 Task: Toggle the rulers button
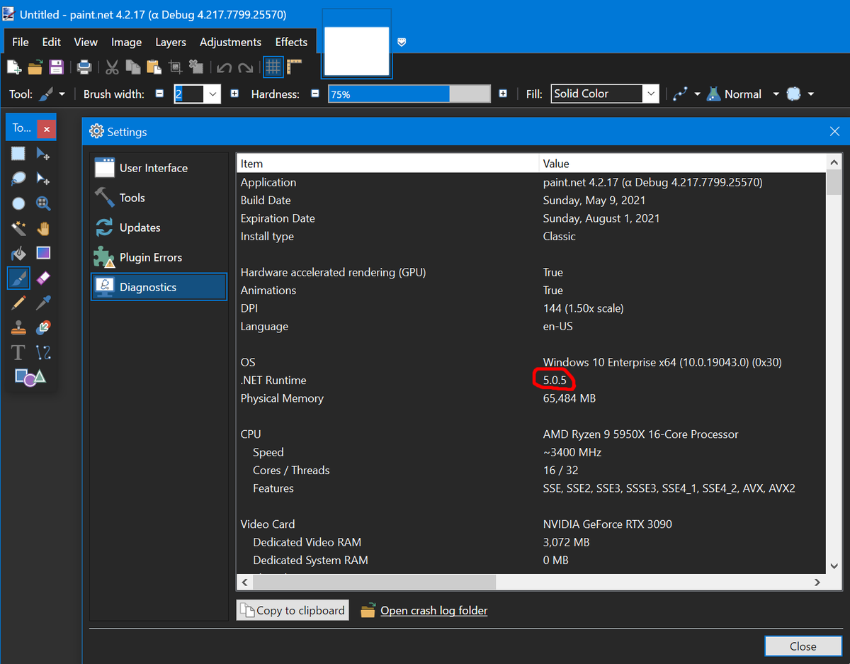pyautogui.click(x=294, y=67)
